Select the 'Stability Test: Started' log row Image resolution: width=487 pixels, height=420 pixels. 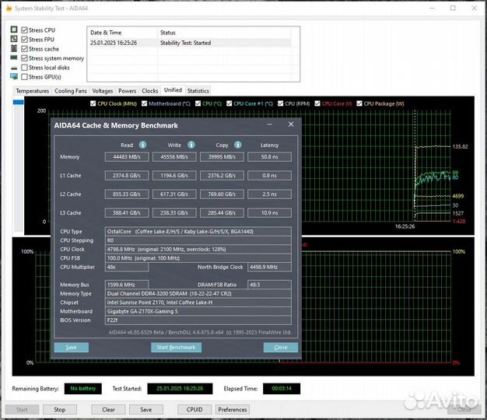pyautogui.click(x=190, y=43)
